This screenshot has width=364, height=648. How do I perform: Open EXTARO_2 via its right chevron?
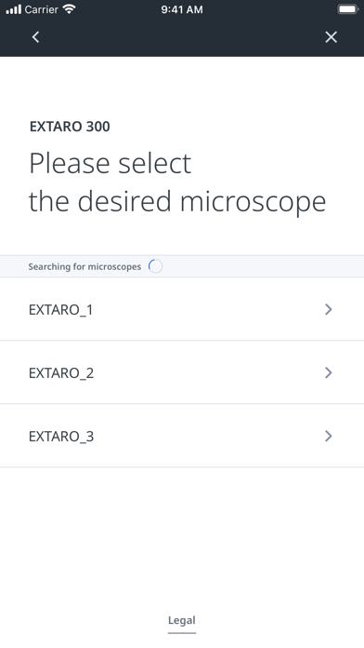point(329,372)
